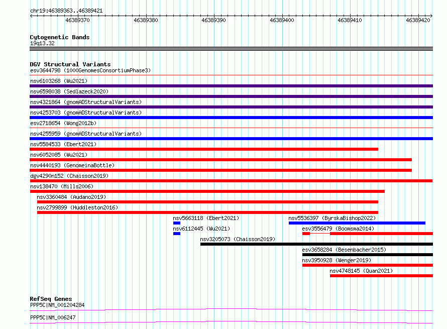447x329 pixels.
Task: Click the nsv3360484 (Audano2019) label
Action: click(71, 197)
